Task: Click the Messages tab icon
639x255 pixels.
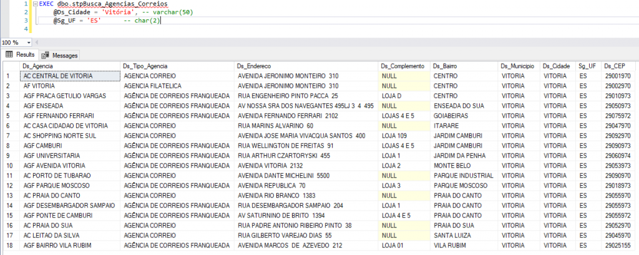Action: 45,55
